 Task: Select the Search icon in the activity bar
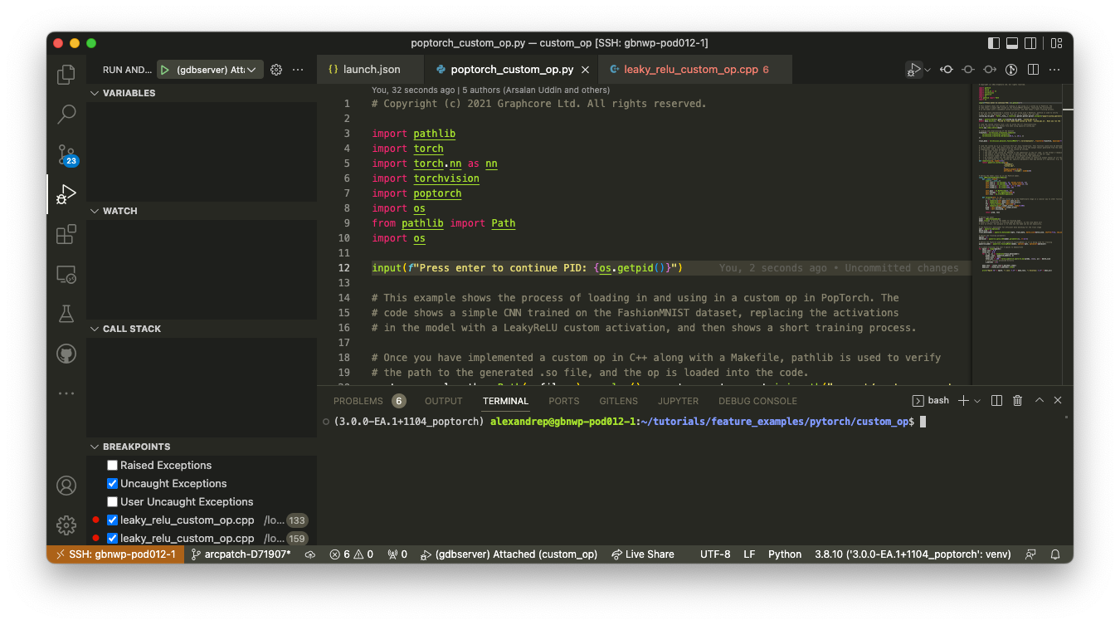(x=66, y=115)
